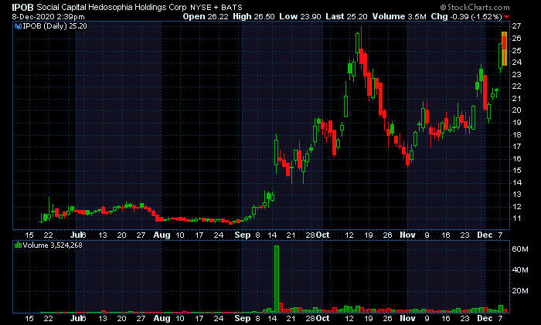This screenshot has height=325, width=541.
Task: Click the 40M volume axis label
Action: [520, 270]
